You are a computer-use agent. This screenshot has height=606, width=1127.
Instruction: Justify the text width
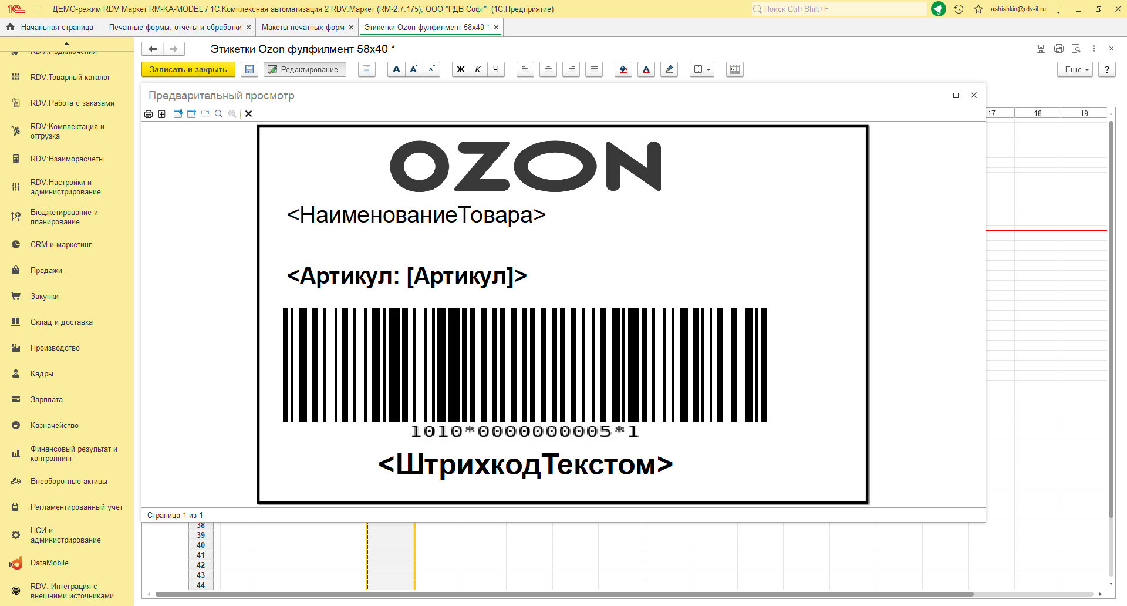coord(594,69)
